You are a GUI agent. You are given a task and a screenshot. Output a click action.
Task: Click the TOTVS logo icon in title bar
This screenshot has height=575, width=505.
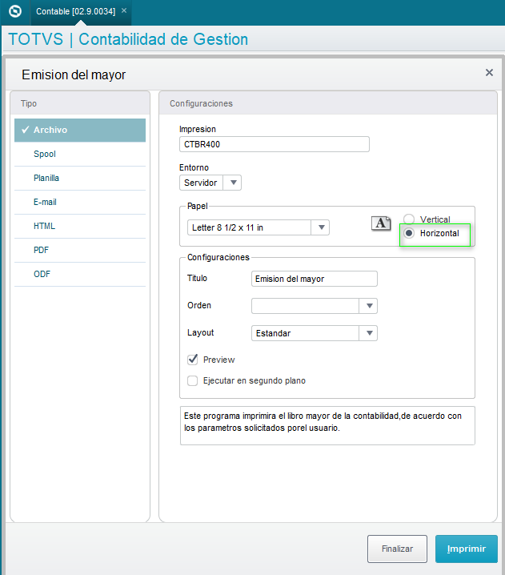pos(15,11)
